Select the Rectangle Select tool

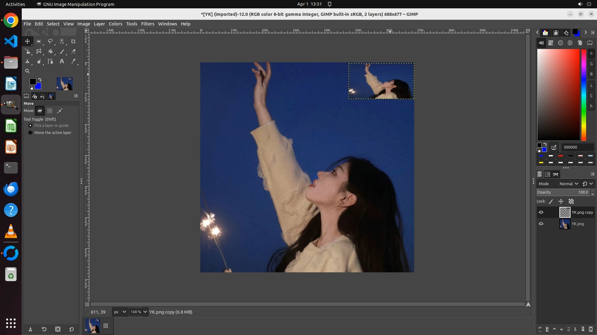39,41
